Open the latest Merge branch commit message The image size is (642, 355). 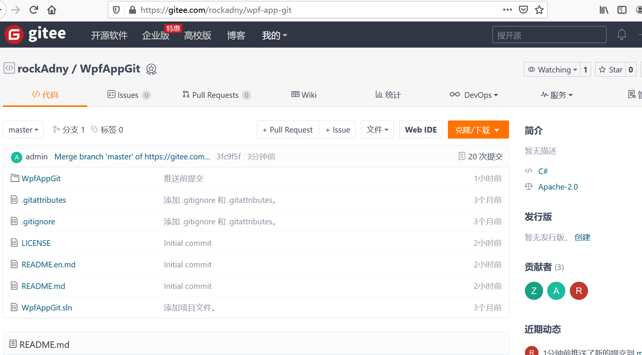132,156
